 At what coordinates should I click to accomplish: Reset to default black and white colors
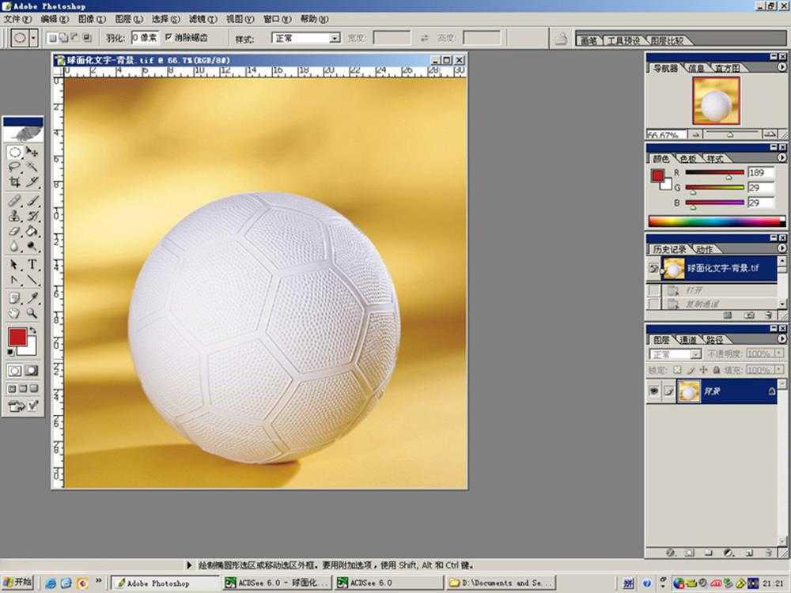click(10, 352)
